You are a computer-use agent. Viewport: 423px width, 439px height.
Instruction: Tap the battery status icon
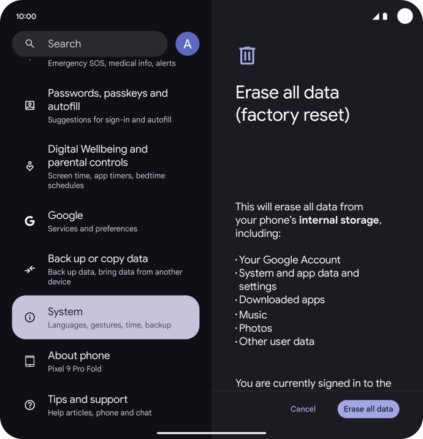coord(385,17)
